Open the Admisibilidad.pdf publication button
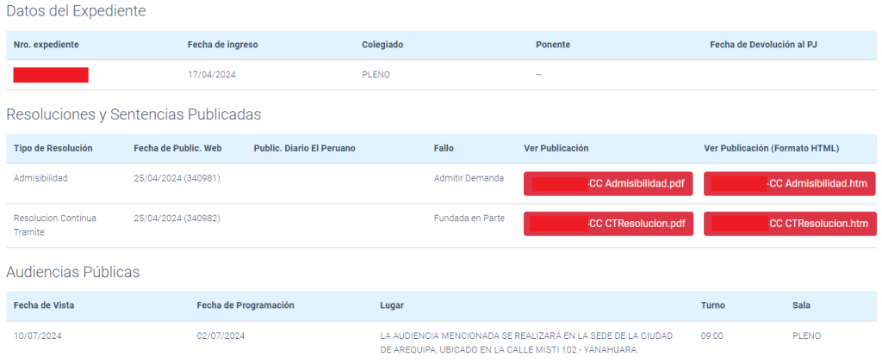Viewport: 882px width, 363px height. pyautogui.click(x=608, y=183)
